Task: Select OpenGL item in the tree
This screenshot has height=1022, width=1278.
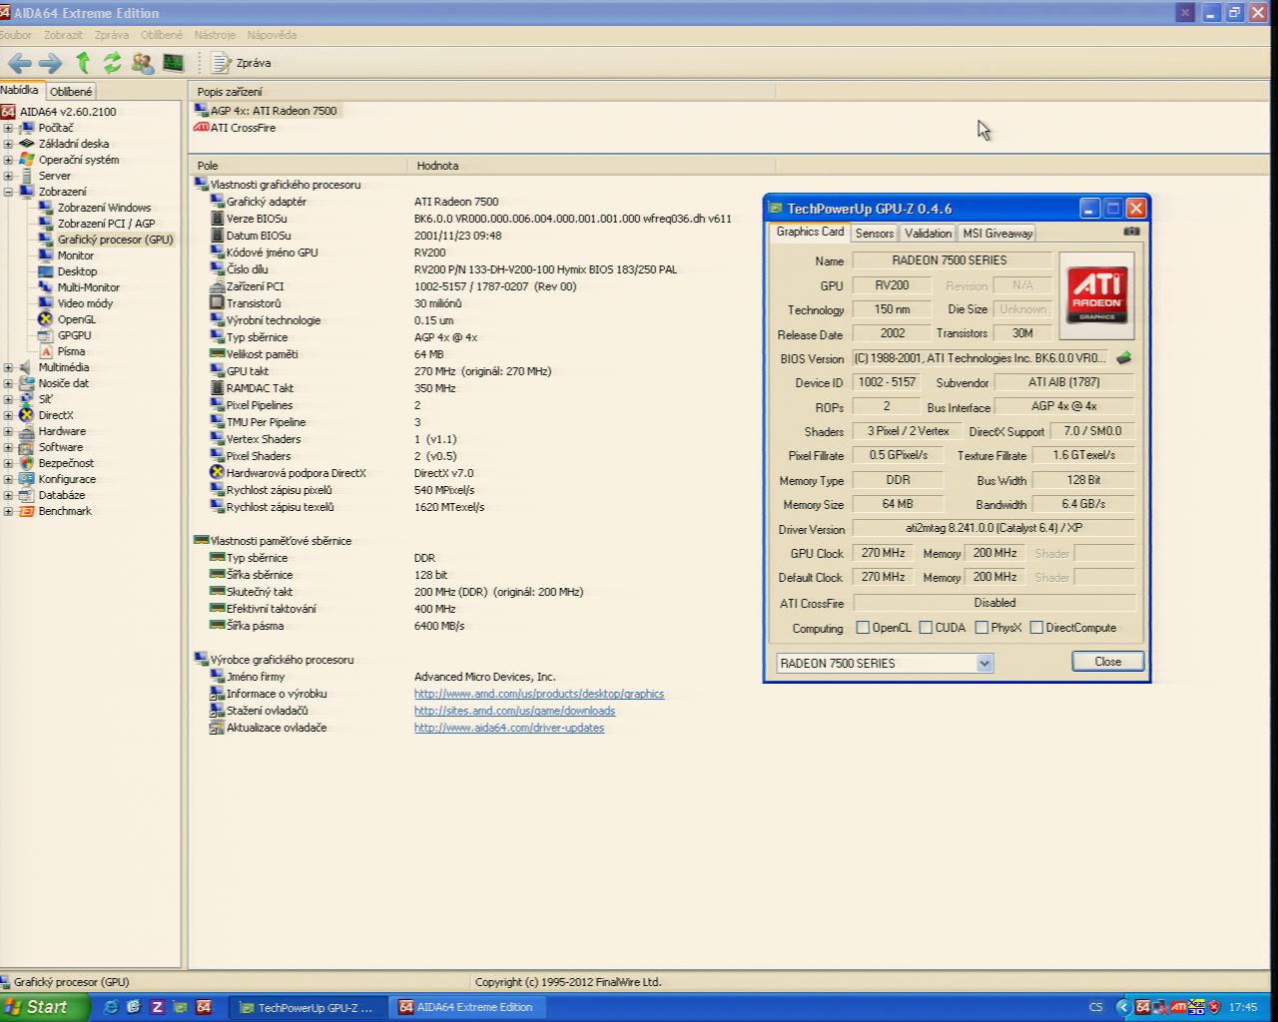Action: pos(76,319)
